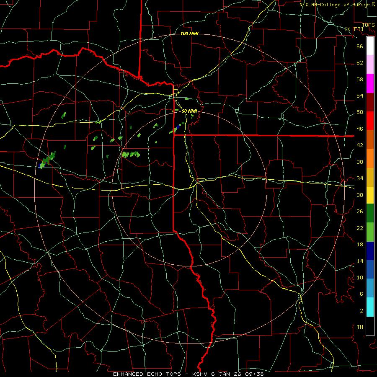Click the magenta legend swatch

pos(370,83)
